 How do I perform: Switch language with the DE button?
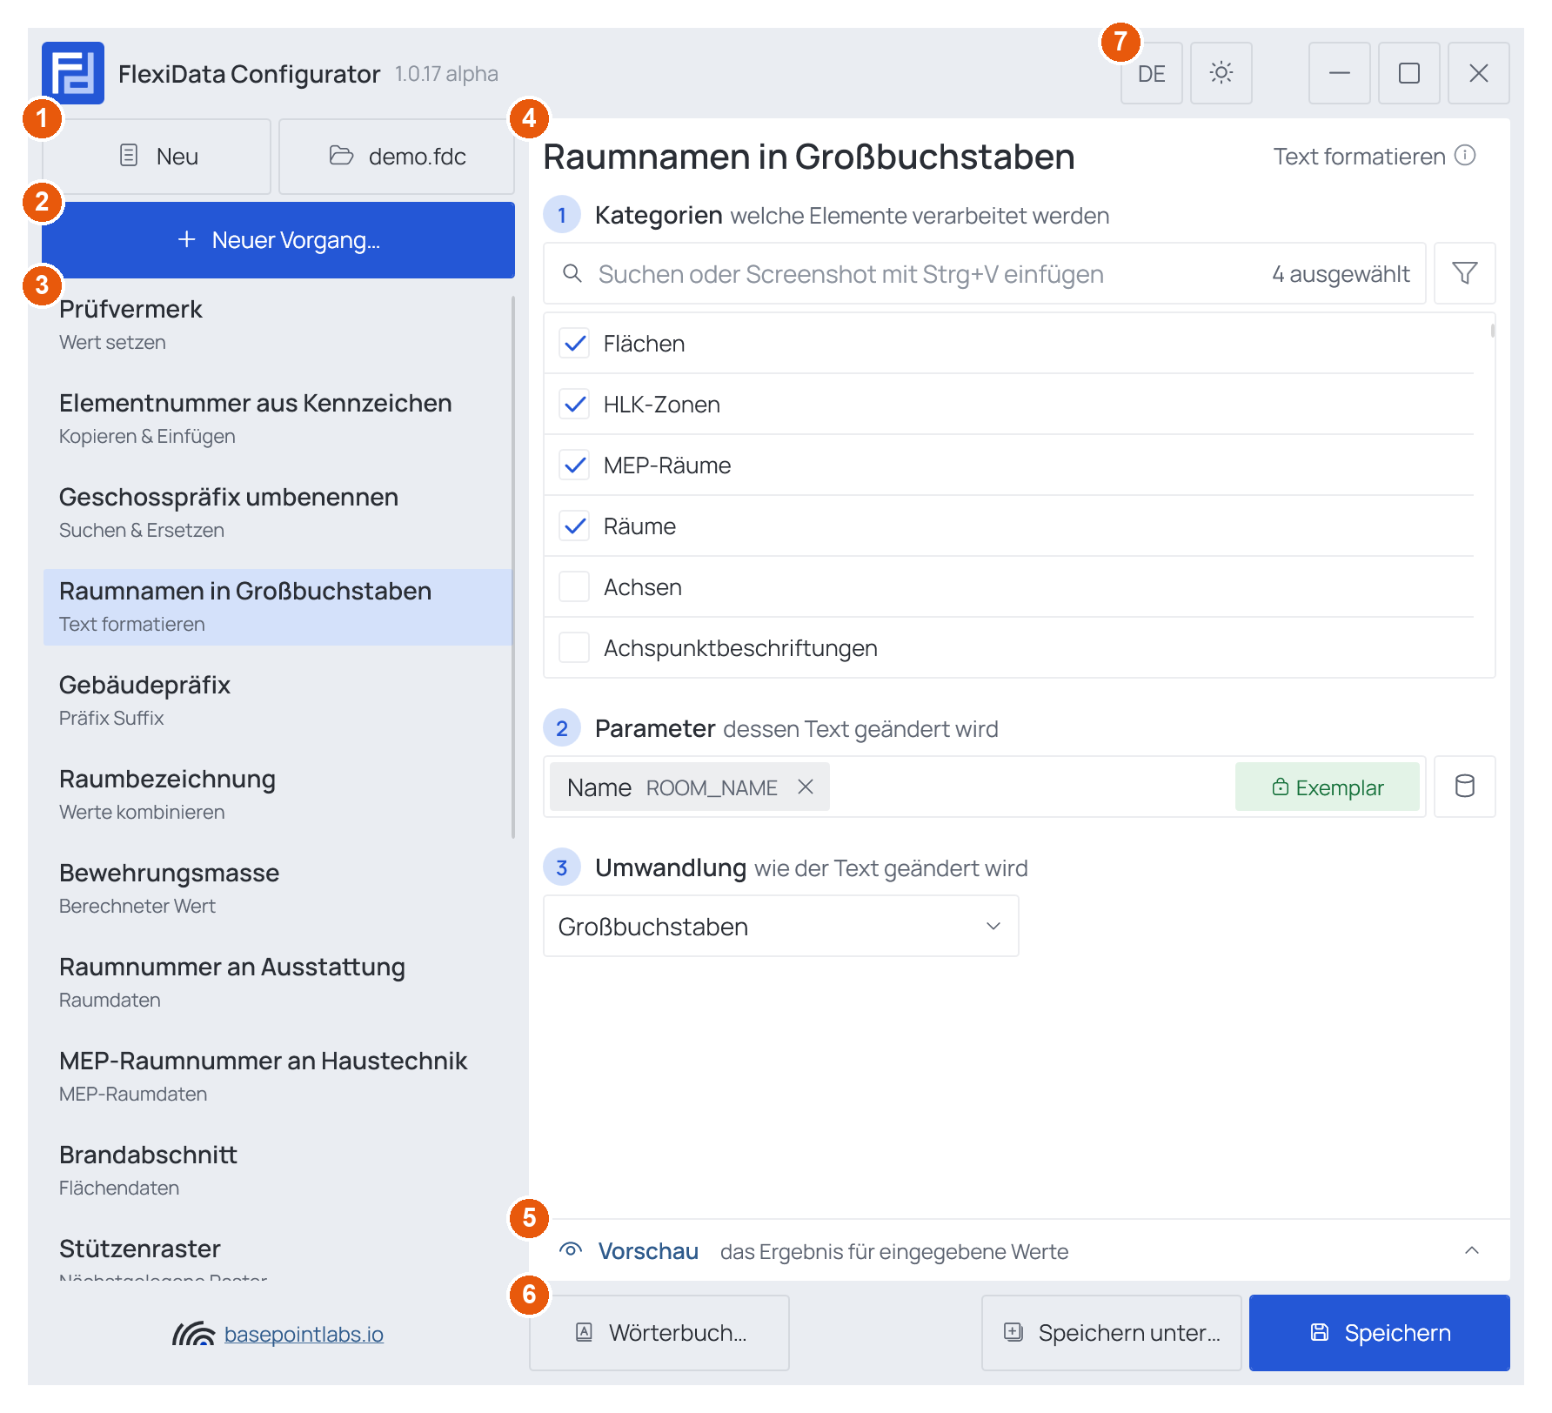(1151, 73)
